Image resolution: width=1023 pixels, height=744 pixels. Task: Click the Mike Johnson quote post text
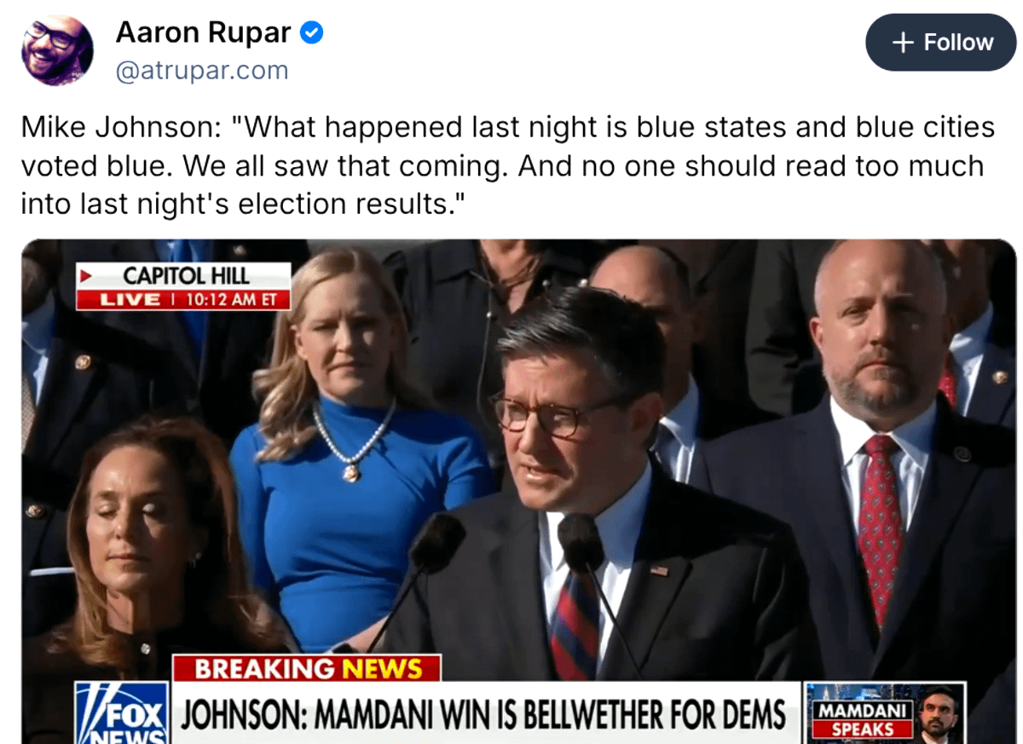pyautogui.click(x=507, y=165)
